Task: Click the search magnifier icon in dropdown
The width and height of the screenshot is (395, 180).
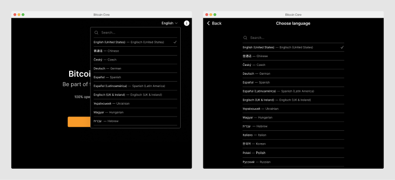Action: pos(96,32)
